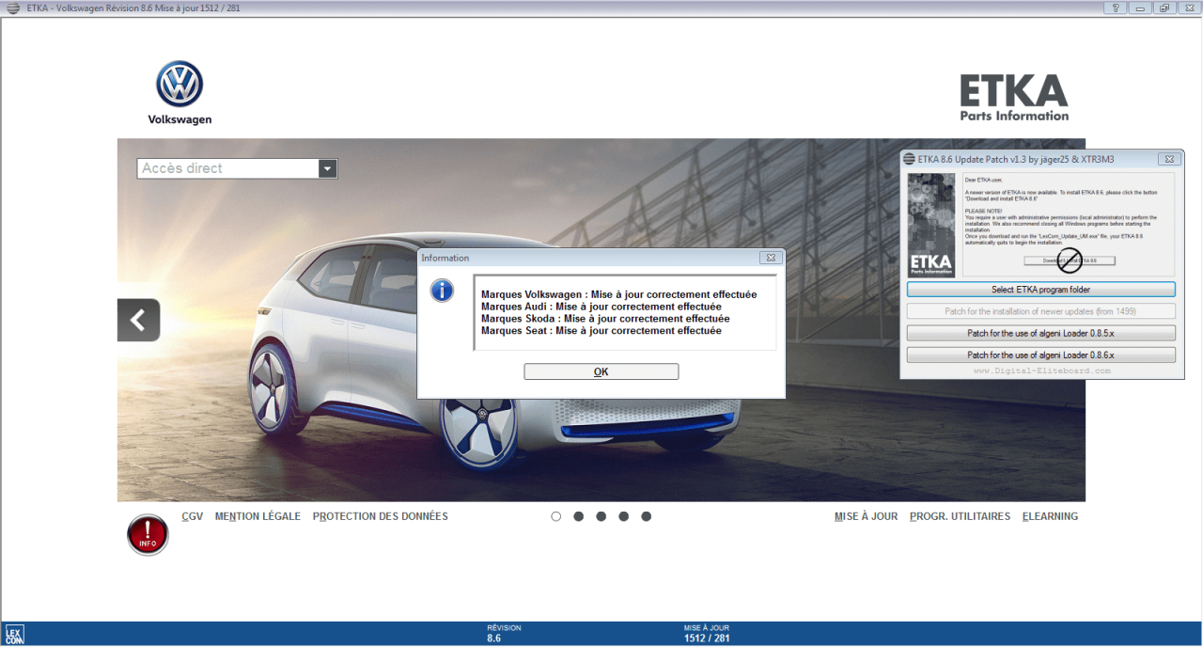Click the help question mark in title bar
This screenshot has height=647, width=1203.
(1115, 8)
